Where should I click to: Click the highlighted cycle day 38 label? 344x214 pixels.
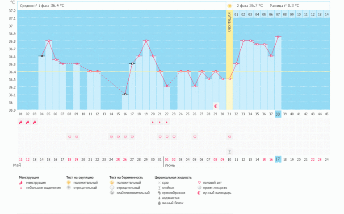[x=278, y=114]
